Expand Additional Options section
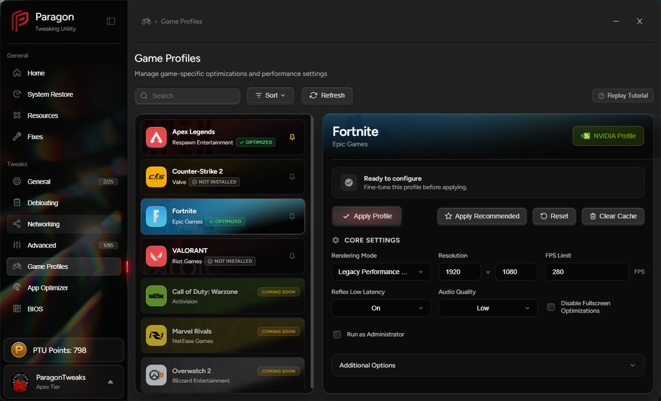The height and width of the screenshot is (401, 661). tap(488, 365)
